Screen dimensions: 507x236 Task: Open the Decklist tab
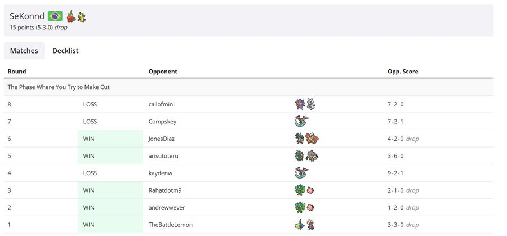[x=65, y=51]
